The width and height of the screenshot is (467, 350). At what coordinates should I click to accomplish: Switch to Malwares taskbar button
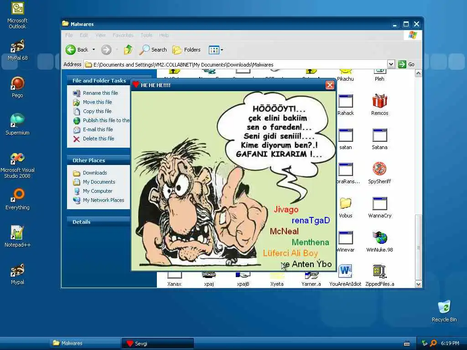(x=85, y=343)
